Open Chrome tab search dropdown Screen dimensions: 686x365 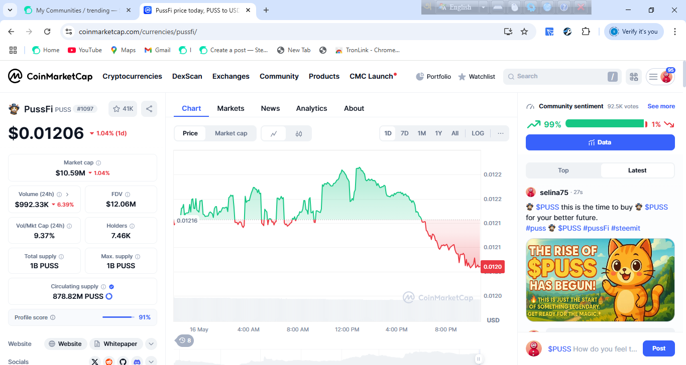(x=10, y=10)
